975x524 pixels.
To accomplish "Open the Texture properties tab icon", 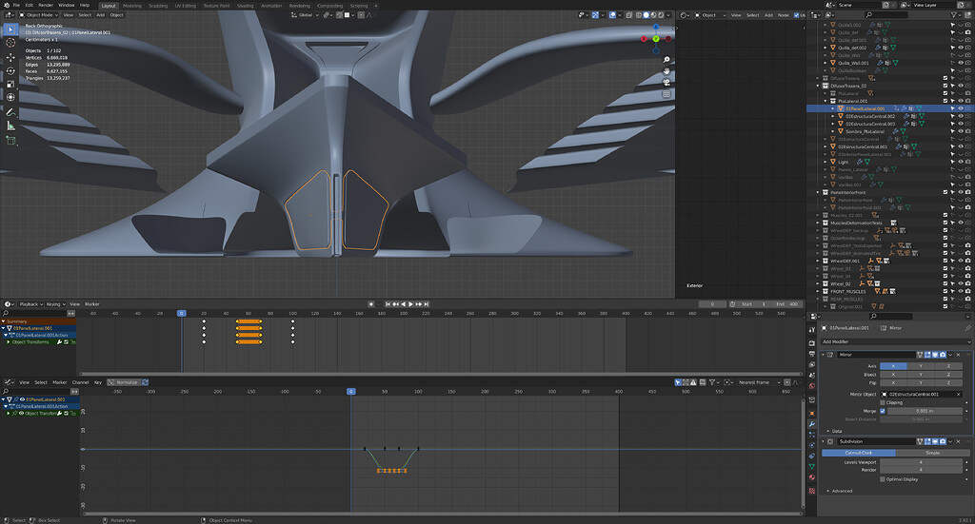I will click(x=811, y=491).
